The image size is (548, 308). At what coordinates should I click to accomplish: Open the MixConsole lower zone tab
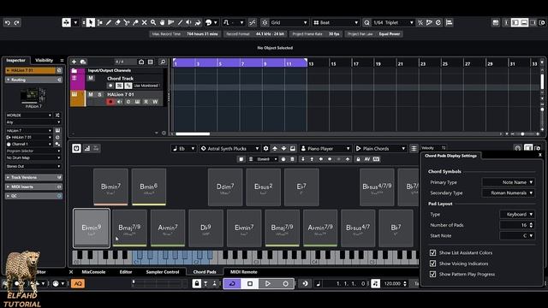tap(93, 272)
